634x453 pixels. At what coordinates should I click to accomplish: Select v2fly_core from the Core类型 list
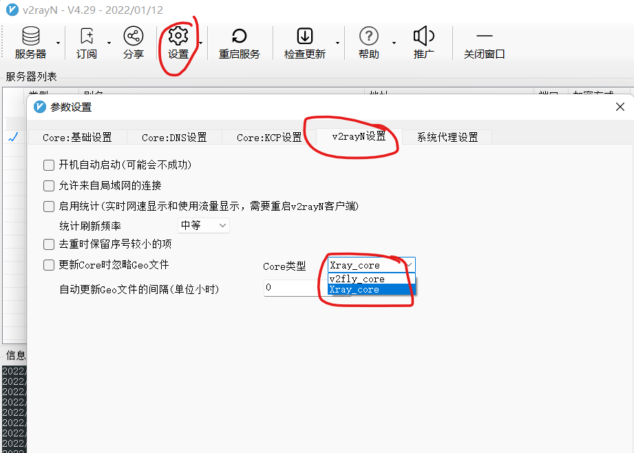(x=372, y=279)
